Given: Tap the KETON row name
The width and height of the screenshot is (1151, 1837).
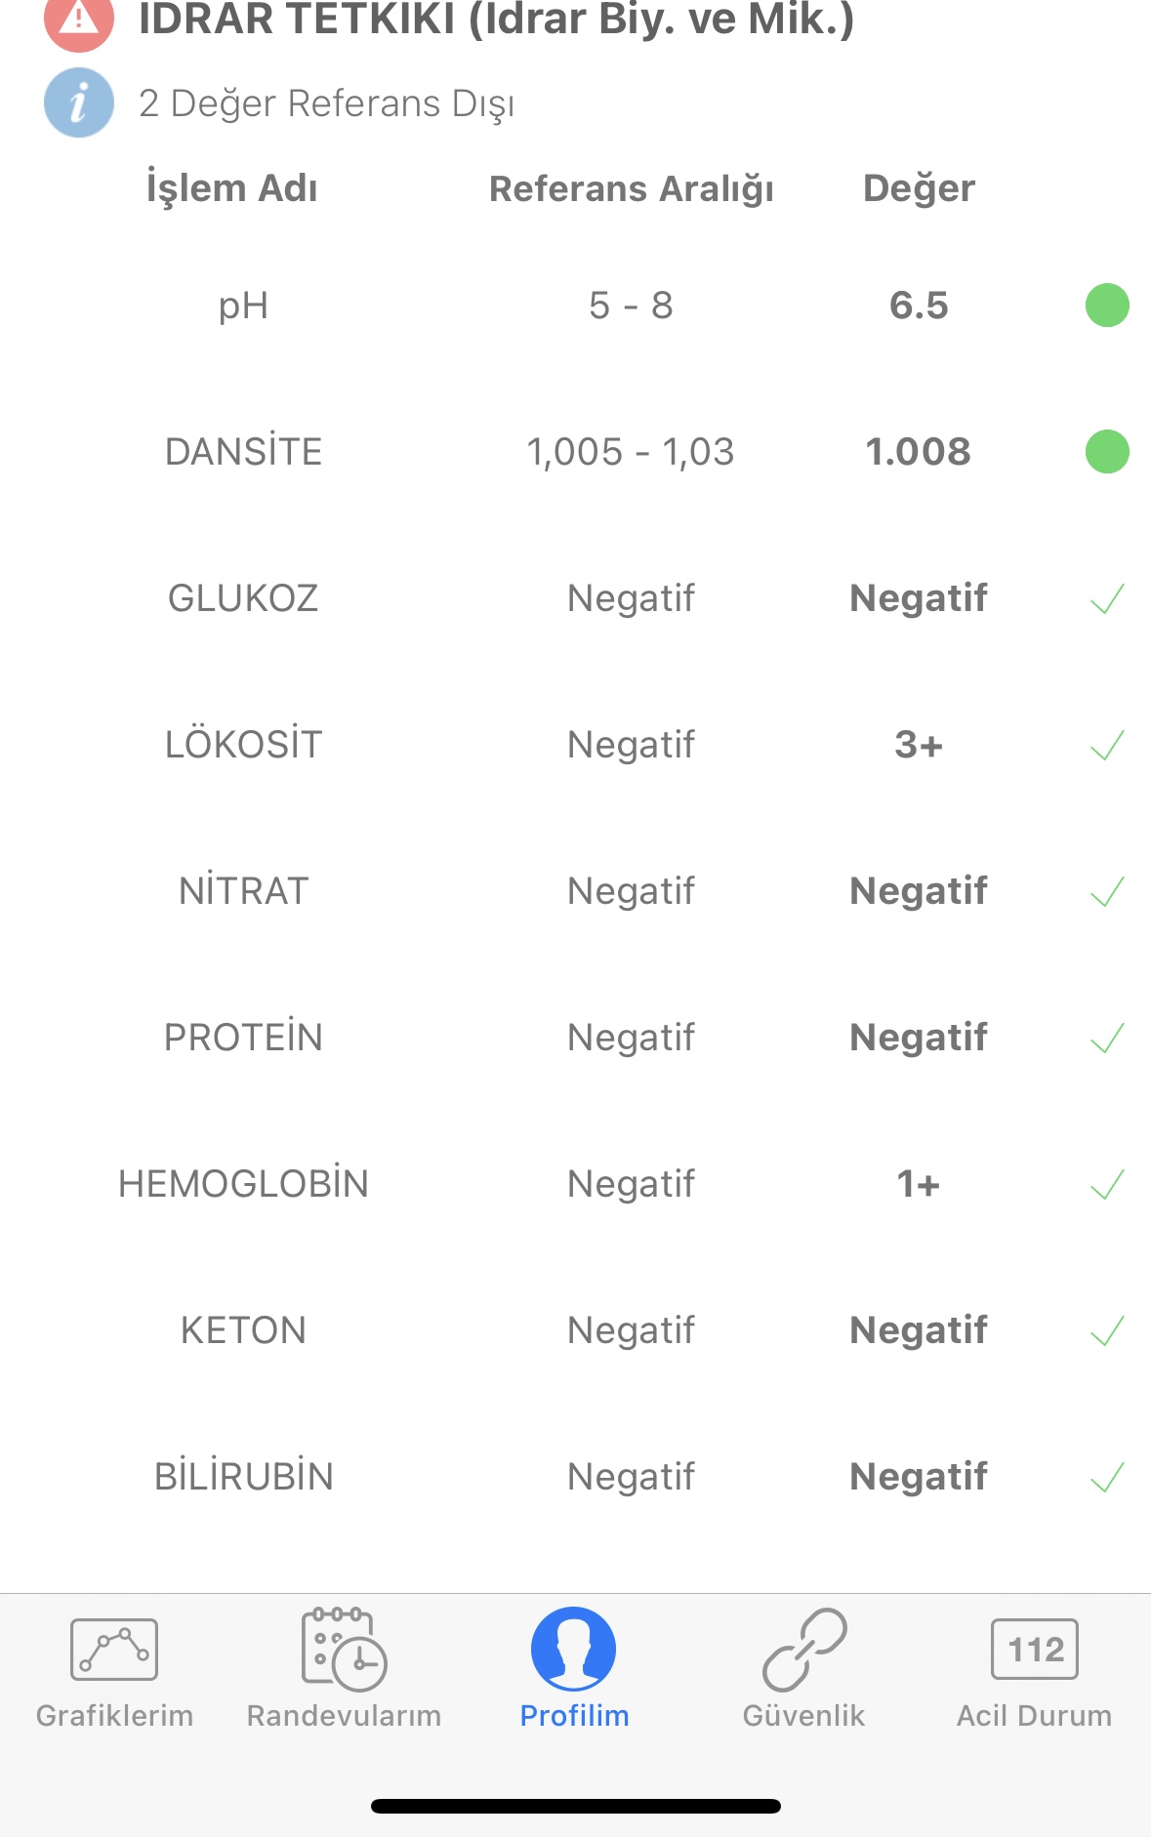Looking at the screenshot, I should (x=243, y=1330).
